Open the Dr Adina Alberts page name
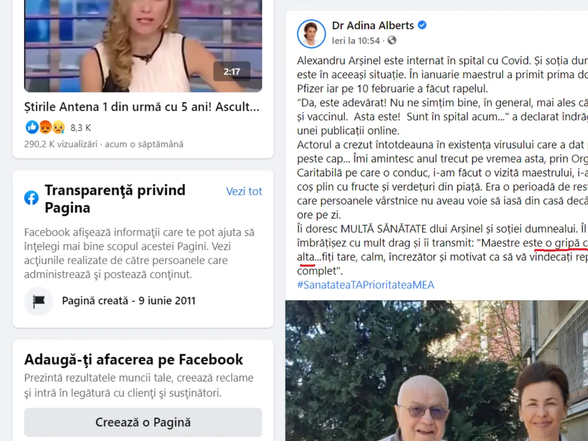This screenshot has height=441, width=588. 373,25
